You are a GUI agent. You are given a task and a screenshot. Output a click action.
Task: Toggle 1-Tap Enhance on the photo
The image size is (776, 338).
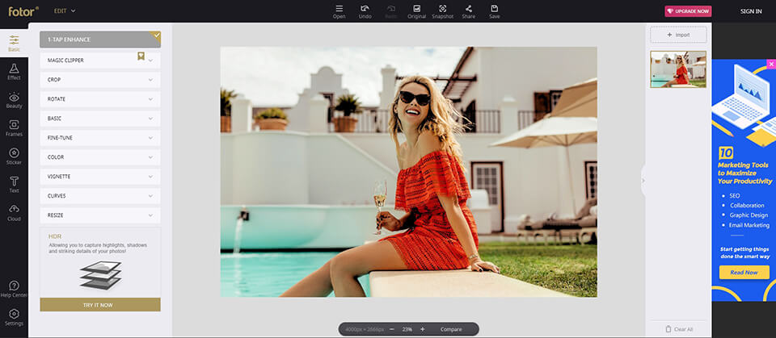(99, 40)
